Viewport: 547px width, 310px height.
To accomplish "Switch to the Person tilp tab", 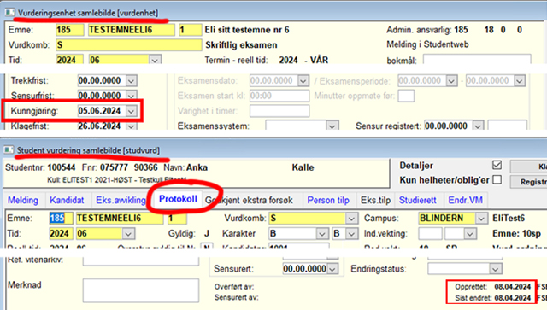I will tap(328, 200).
